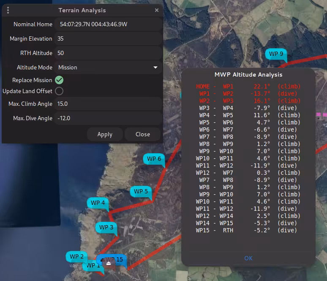Click the WP 9 waypoint marker
The width and height of the screenshot is (327, 281).
pyautogui.click(x=276, y=54)
